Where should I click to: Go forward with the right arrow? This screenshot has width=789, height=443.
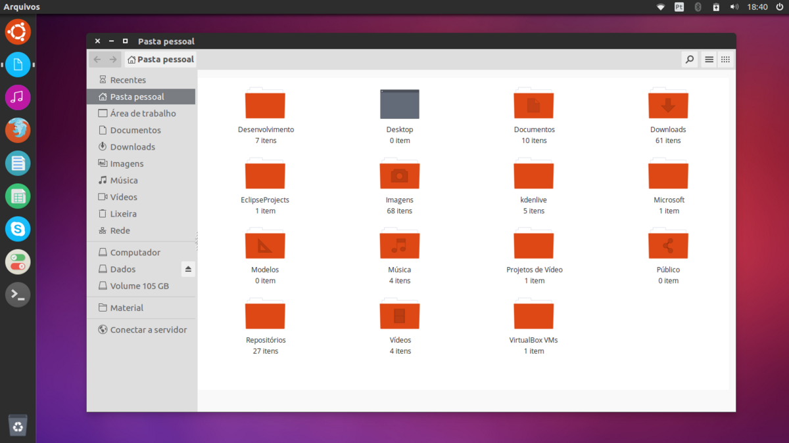(x=113, y=60)
